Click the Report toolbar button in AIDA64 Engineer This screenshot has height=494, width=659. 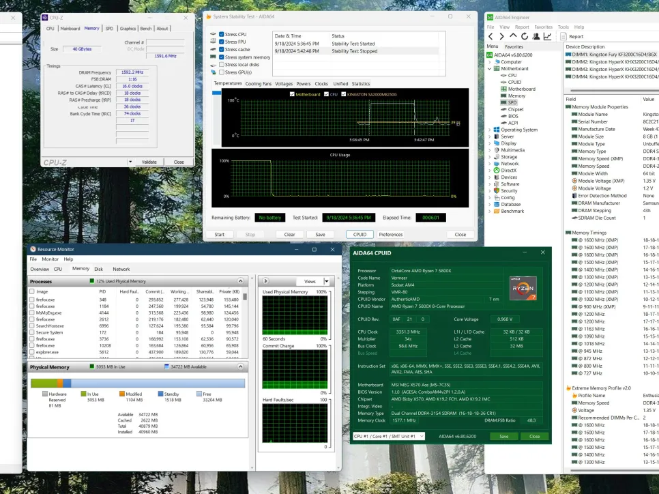point(572,37)
